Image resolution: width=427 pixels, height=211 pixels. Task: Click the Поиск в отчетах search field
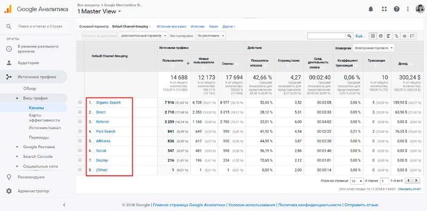(x=40, y=27)
